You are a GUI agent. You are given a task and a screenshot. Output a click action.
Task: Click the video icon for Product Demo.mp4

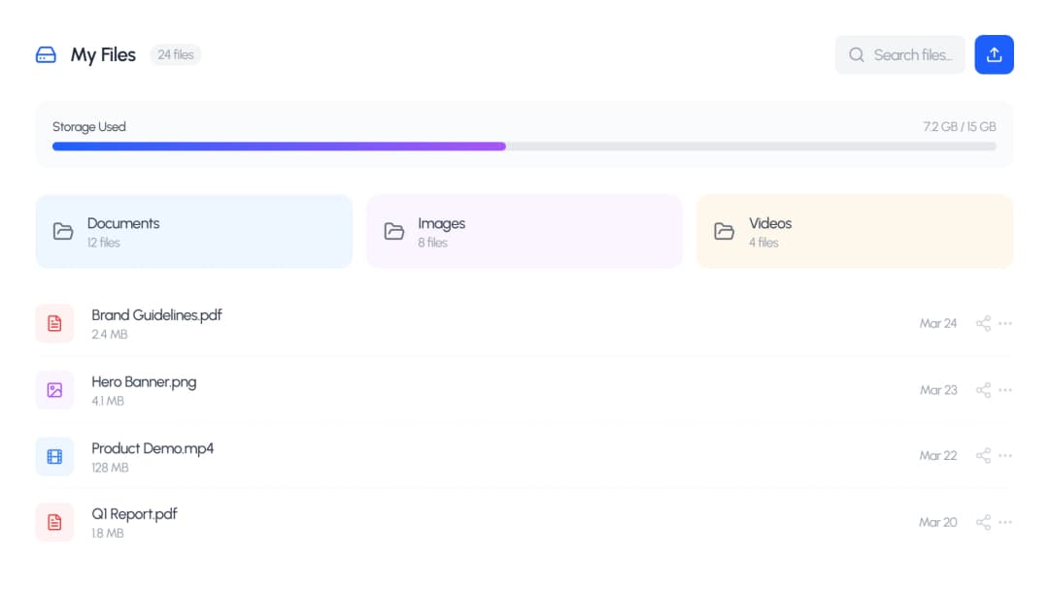(x=54, y=455)
